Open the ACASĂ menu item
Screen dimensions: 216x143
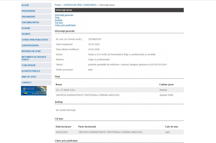click(25, 5)
